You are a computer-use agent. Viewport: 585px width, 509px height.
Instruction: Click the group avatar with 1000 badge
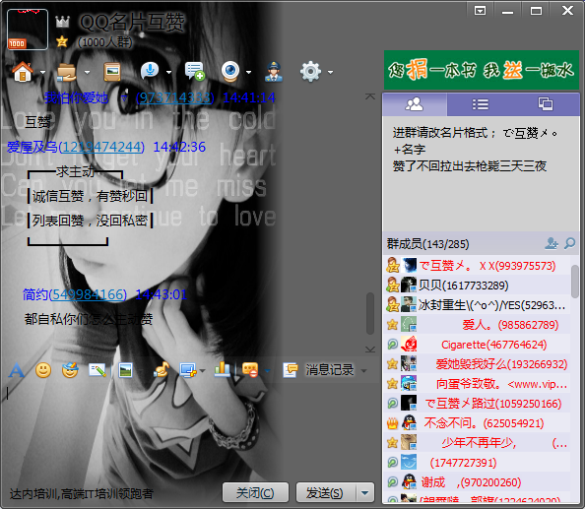point(28,30)
